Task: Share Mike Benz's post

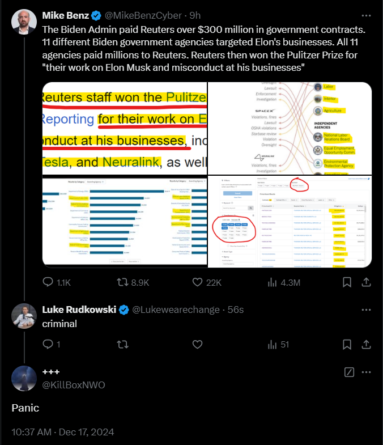Action: (x=366, y=282)
